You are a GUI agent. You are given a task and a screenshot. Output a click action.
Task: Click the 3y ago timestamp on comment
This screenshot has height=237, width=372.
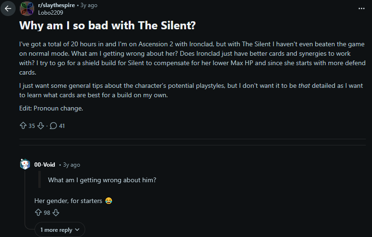pos(71,165)
